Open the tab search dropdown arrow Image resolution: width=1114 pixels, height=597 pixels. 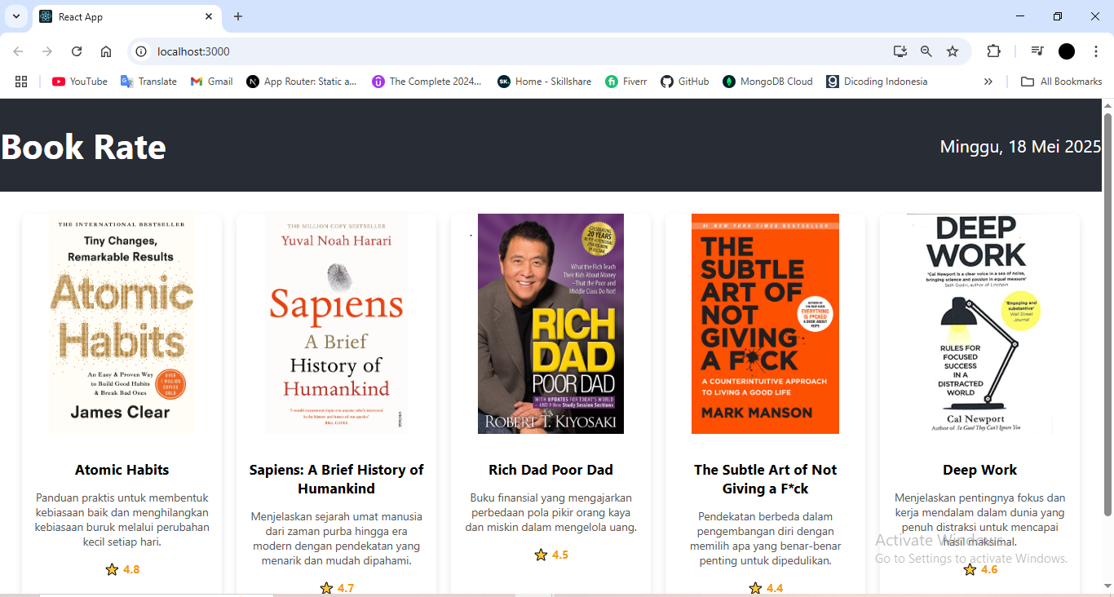(x=16, y=16)
